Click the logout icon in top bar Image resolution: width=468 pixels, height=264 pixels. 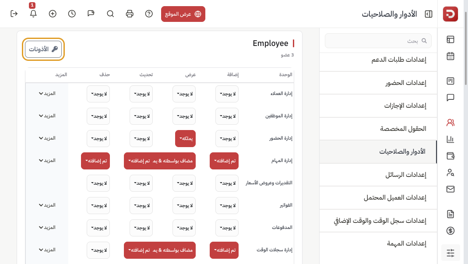tap(14, 14)
